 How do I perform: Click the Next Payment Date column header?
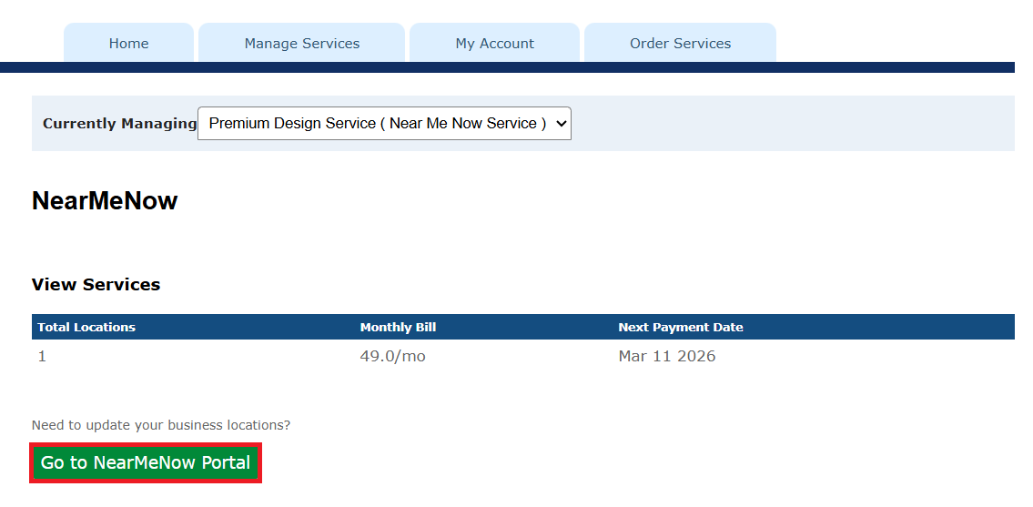coord(680,328)
